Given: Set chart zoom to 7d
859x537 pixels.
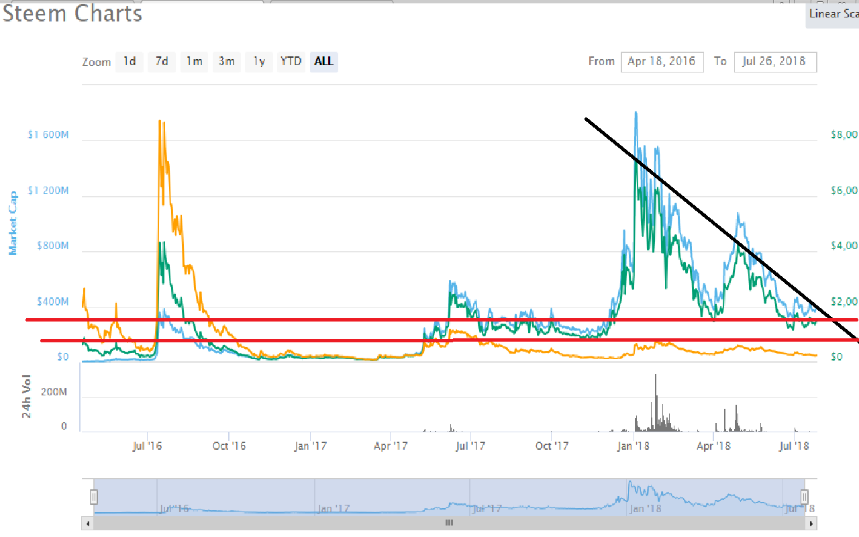Looking at the screenshot, I should click(x=162, y=62).
